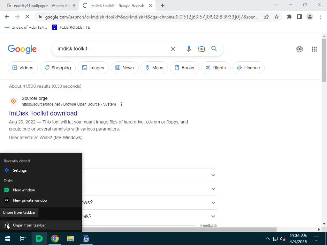Open the tab search chevron in the title bar
The image size is (327, 245).
[276, 4]
